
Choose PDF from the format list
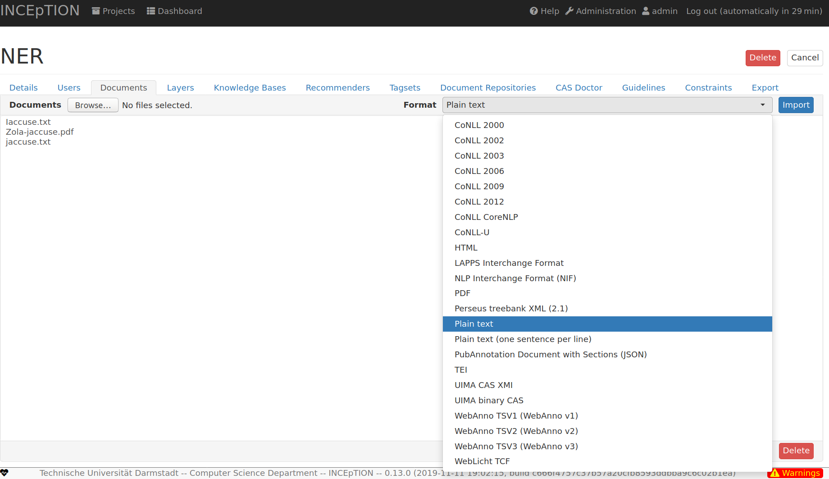[462, 293]
